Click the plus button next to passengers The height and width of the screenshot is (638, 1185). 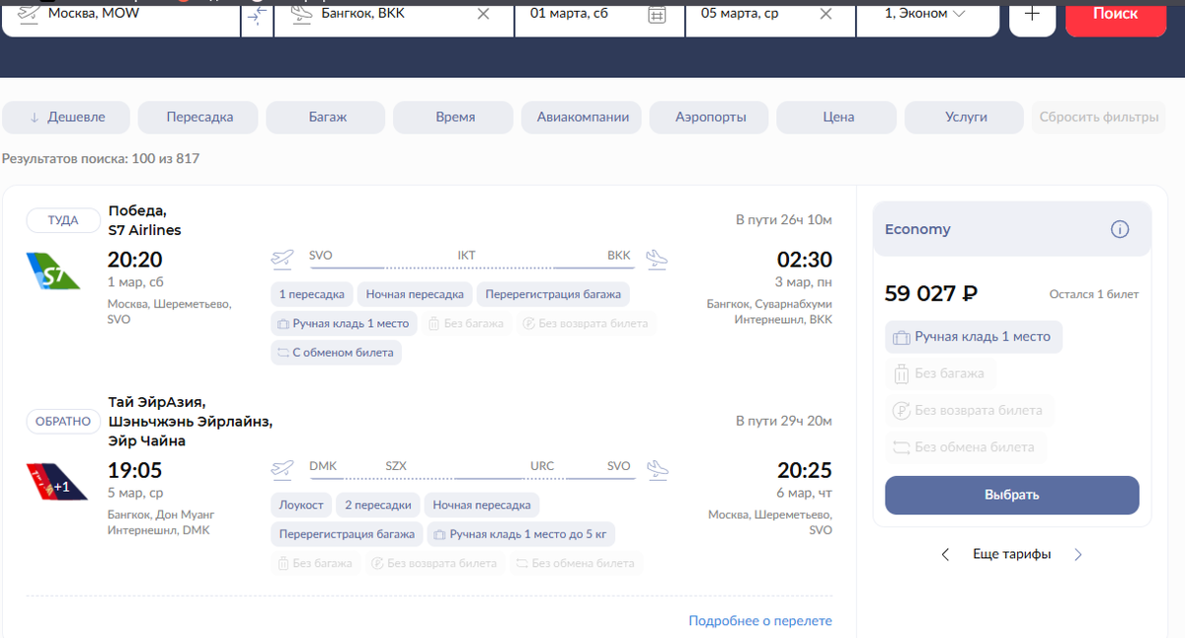tap(1032, 14)
